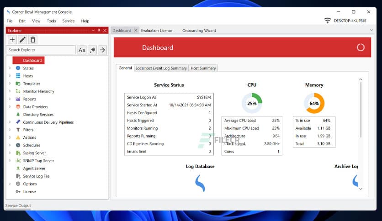Expand the Monitor Hierarchy node

pos(10,91)
